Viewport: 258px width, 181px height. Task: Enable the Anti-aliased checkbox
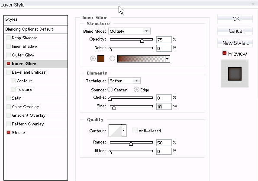135,131
